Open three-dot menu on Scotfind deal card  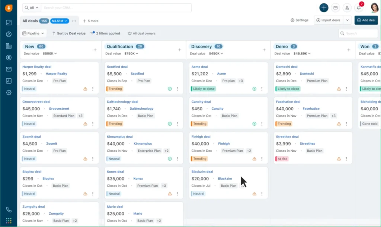click(177, 89)
